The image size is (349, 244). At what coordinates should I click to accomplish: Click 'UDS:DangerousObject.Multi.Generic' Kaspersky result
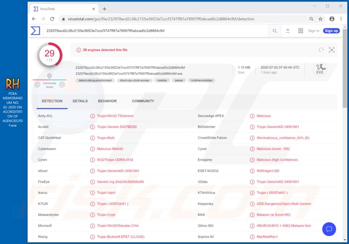tap(284, 204)
